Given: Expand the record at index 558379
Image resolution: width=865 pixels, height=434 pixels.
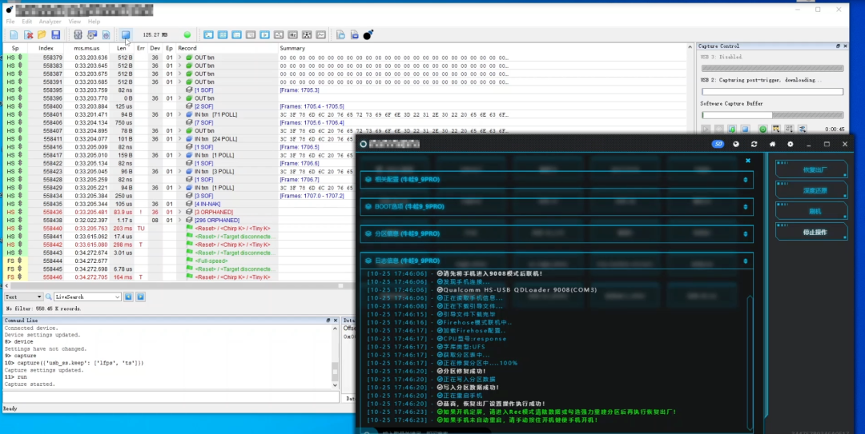Looking at the screenshot, I should [x=180, y=58].
